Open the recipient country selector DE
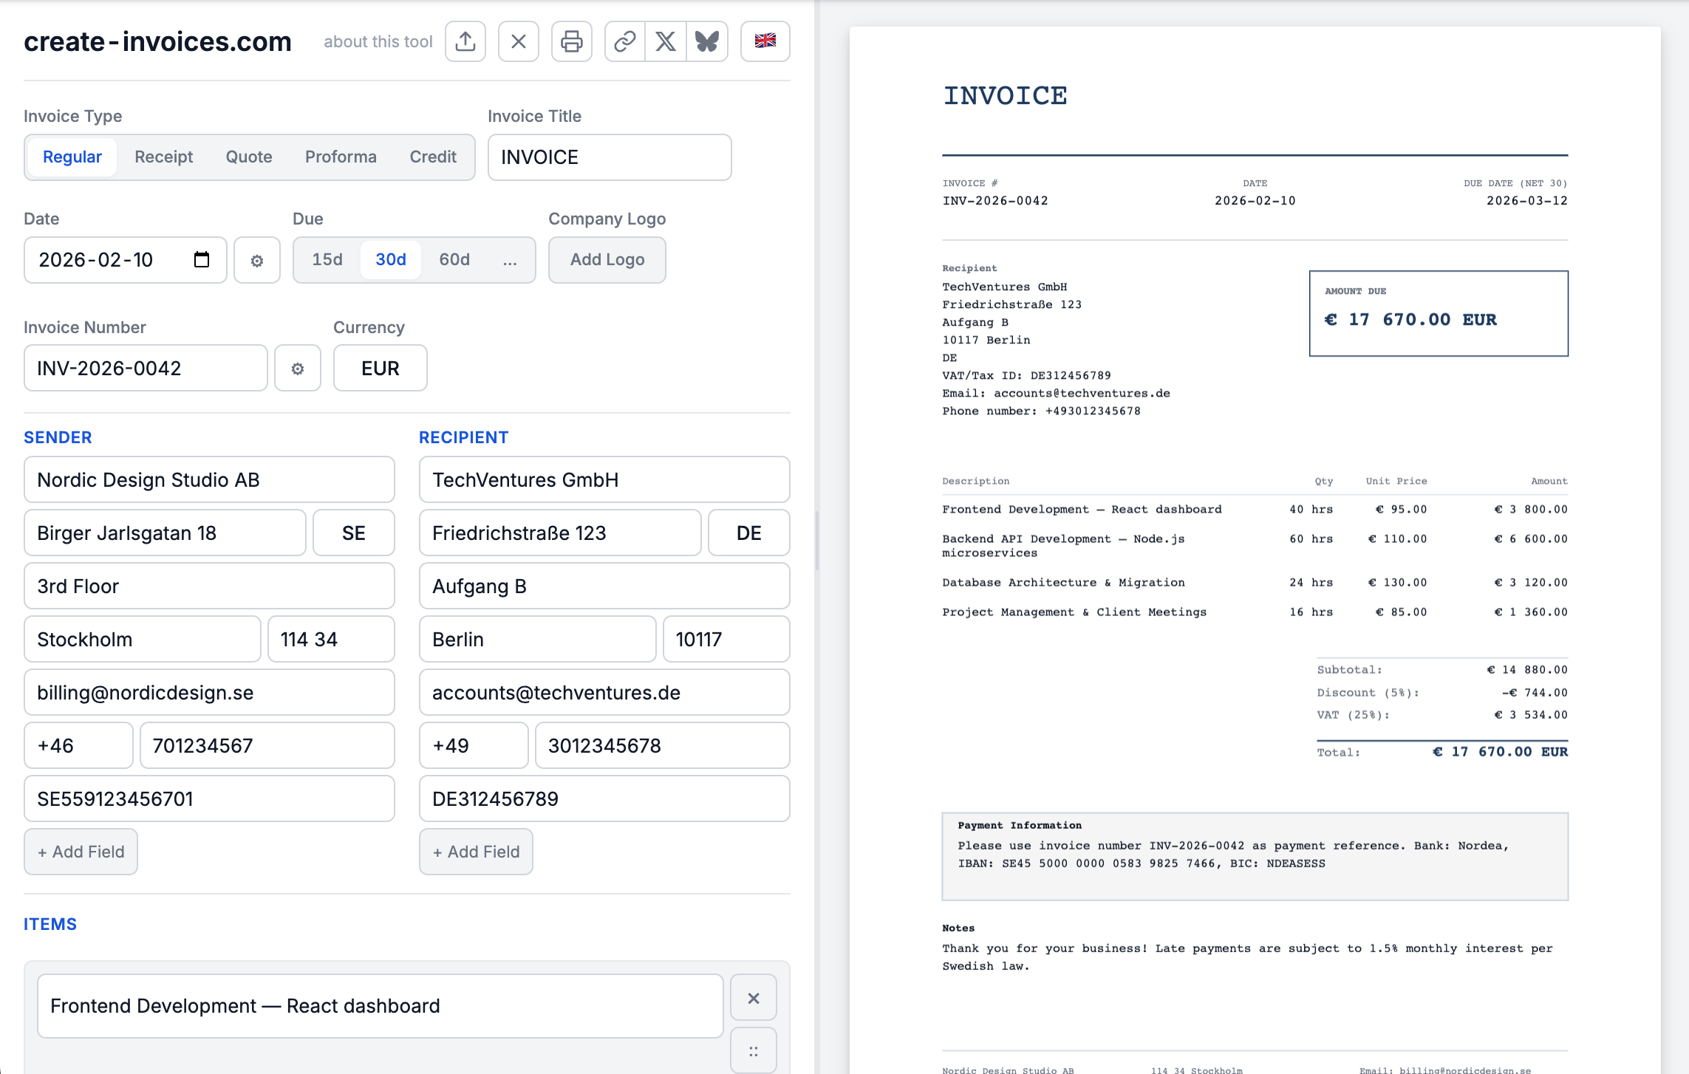This screenshot has height=1074, width=1689. pyautogui.click(x=748, y=533)
